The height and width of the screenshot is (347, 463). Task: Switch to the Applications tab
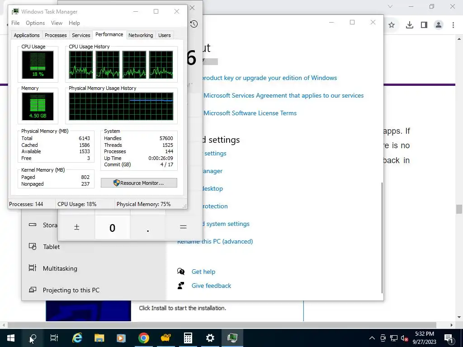coord(27,35)
